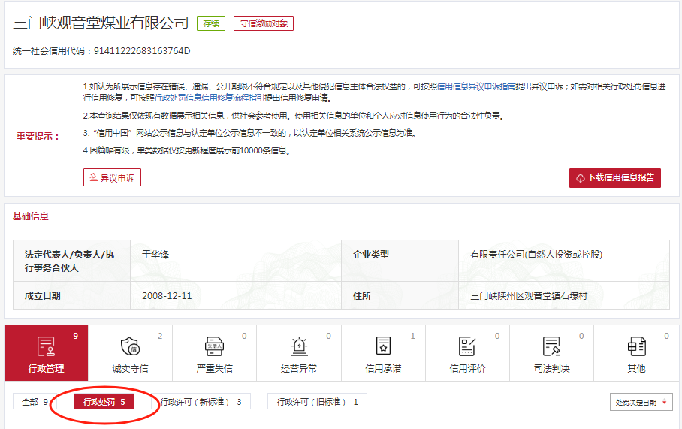
Task: Open the 行政许可（新标准）3 tab
Action: 201,402
